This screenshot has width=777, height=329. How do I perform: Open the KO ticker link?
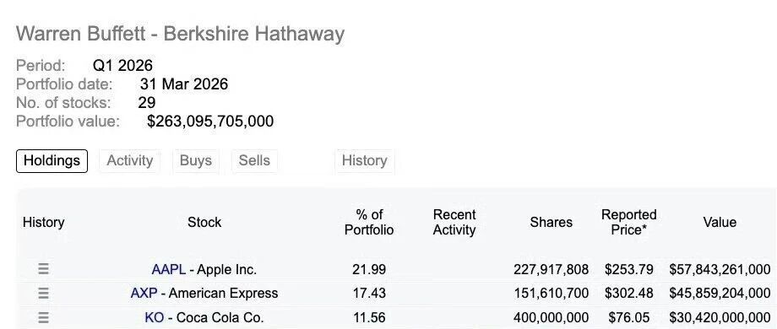click(x=154, y=317)
